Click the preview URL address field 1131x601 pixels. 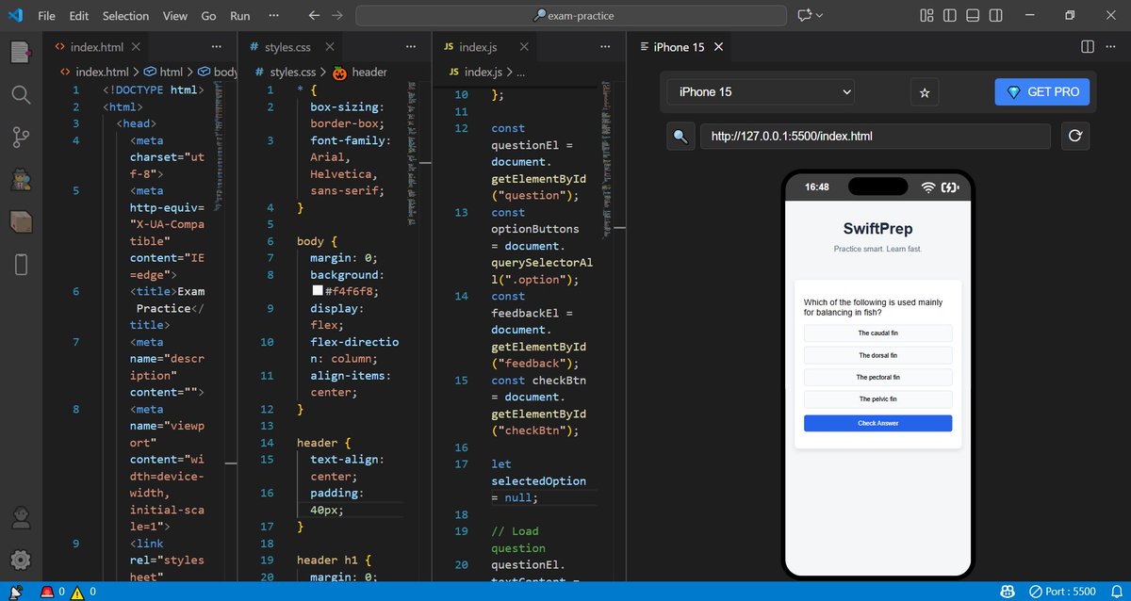[x=875, y=137]
